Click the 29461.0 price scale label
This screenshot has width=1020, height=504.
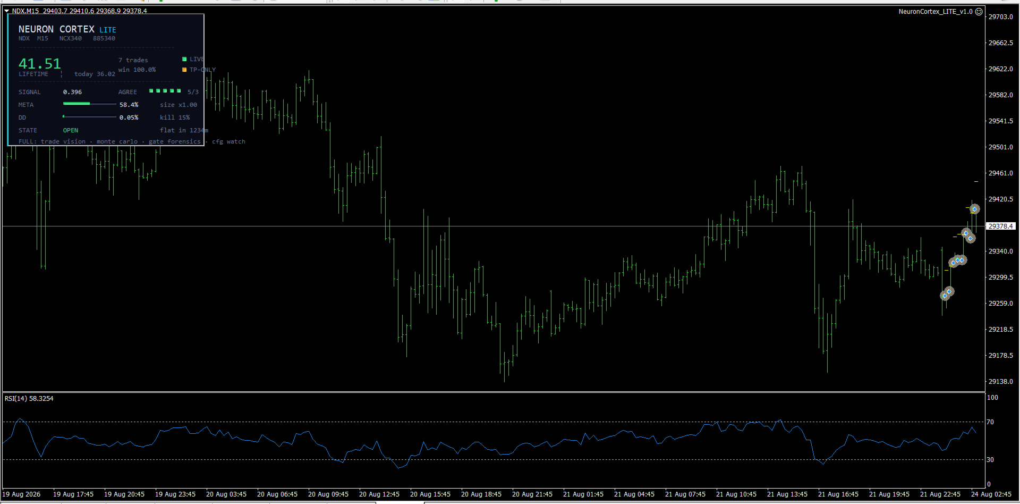[1001, 173]
